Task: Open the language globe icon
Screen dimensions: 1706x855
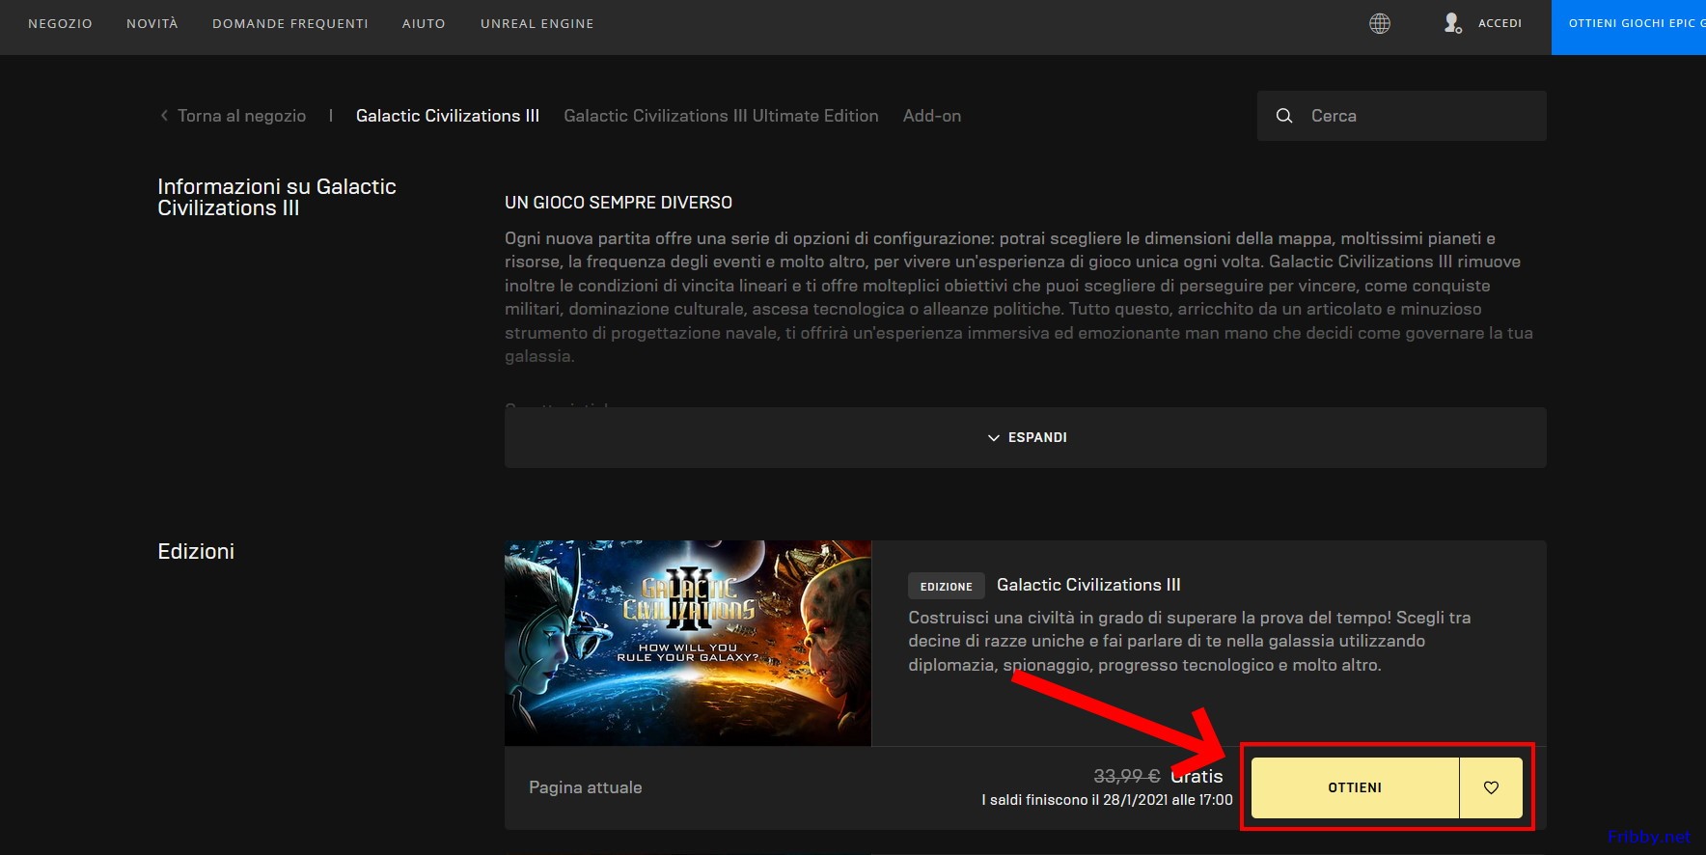Action: (1380, 23)
